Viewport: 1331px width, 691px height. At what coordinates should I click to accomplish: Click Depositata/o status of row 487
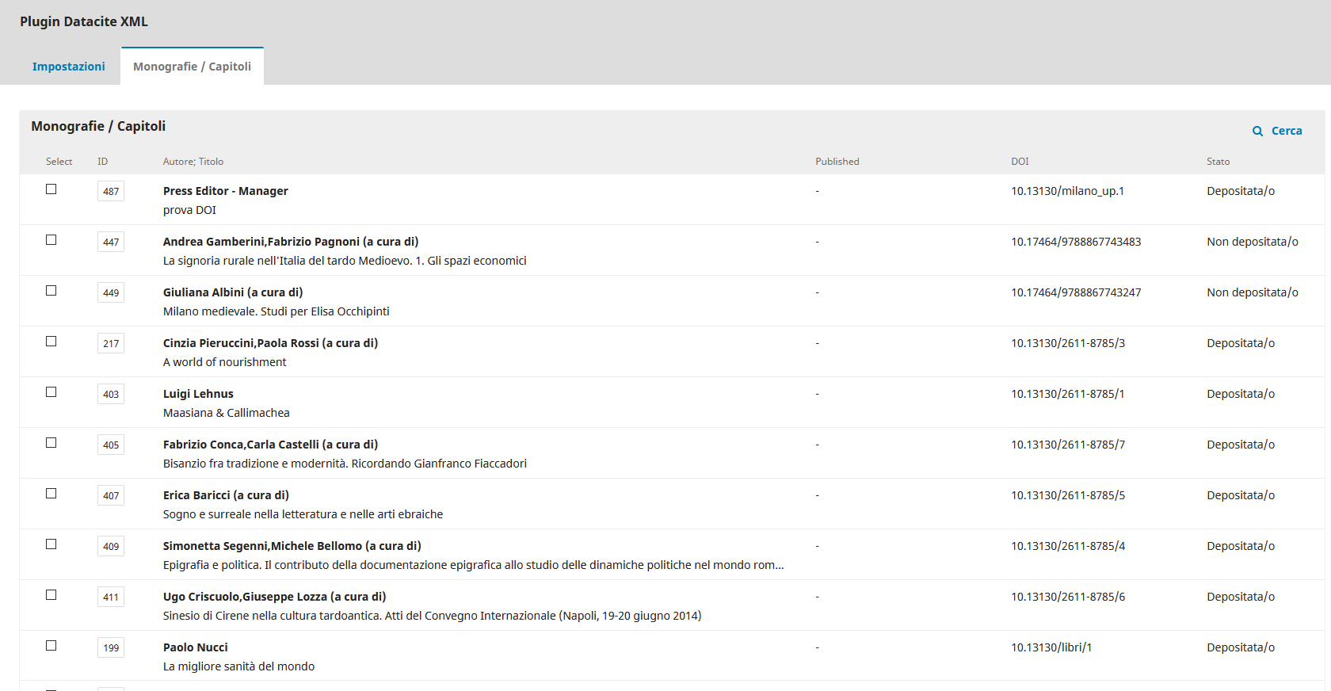click(x=1241, y=191)
